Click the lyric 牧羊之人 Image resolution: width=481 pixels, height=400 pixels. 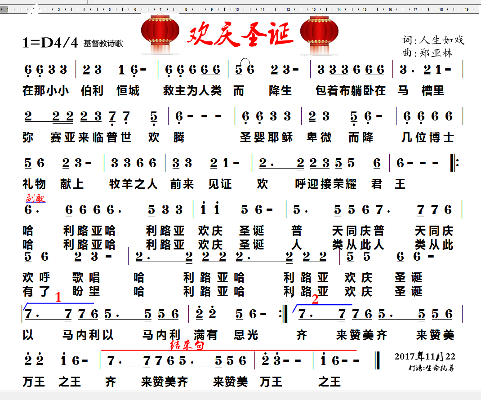(134, 184)
